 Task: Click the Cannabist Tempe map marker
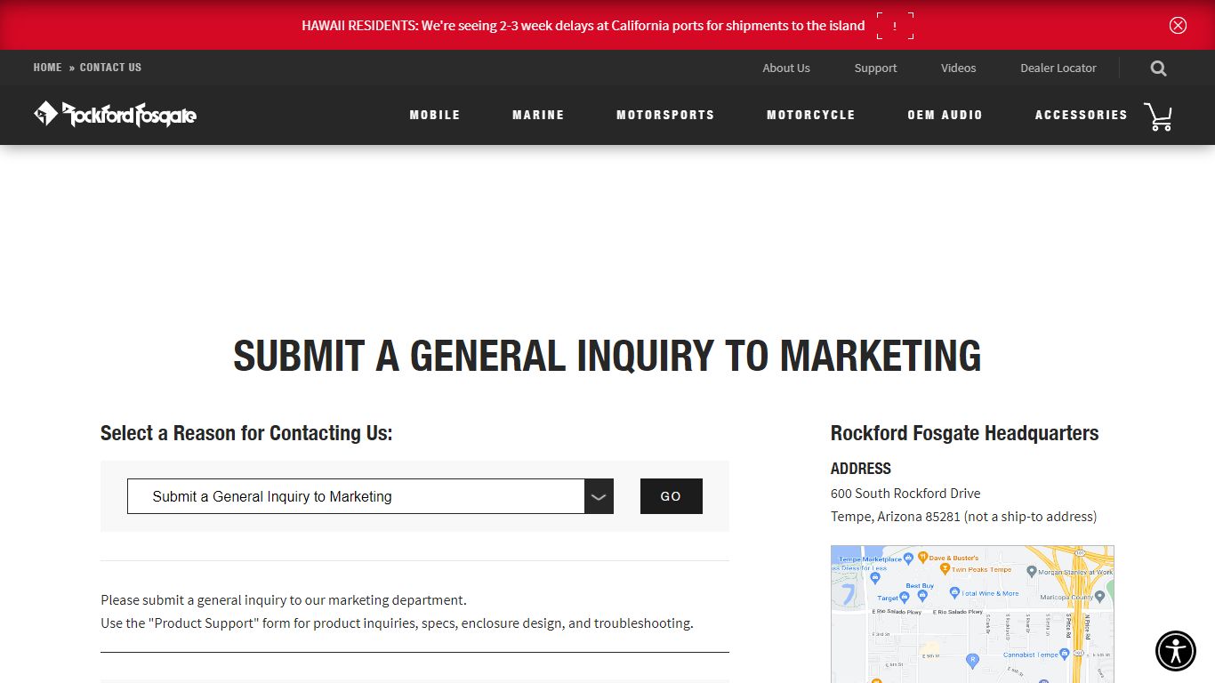(x=1065, y=655)
